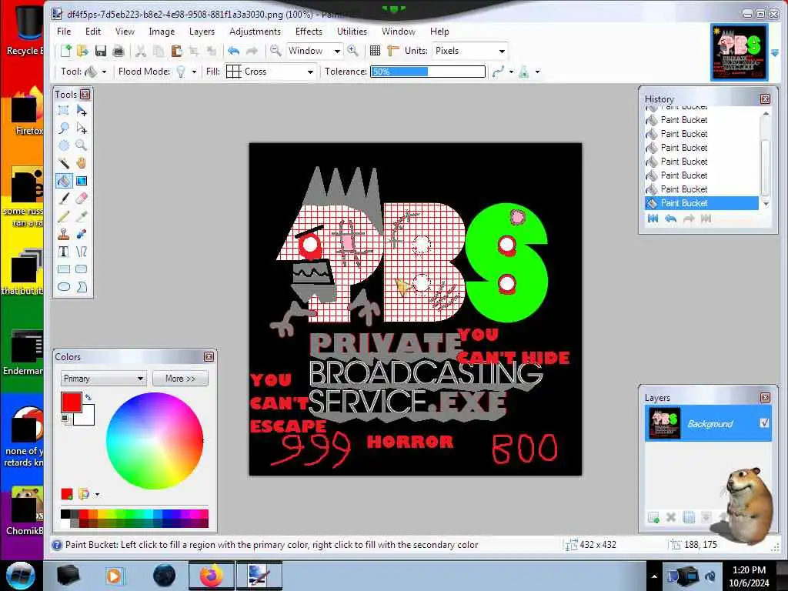Click the Zoom Out magnifier icon
Viewport: 788px width, 591px height.
275,50
